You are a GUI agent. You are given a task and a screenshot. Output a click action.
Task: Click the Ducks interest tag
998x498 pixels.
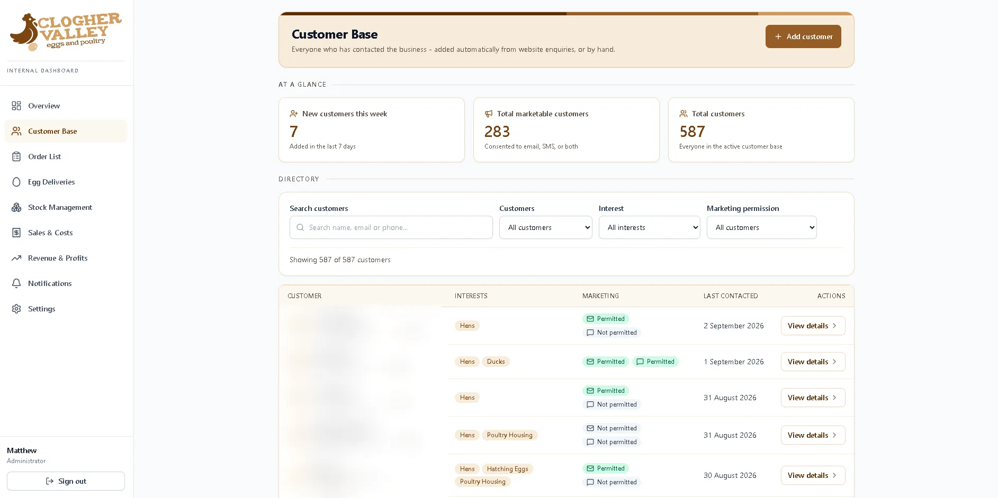(x=496, y=362)
